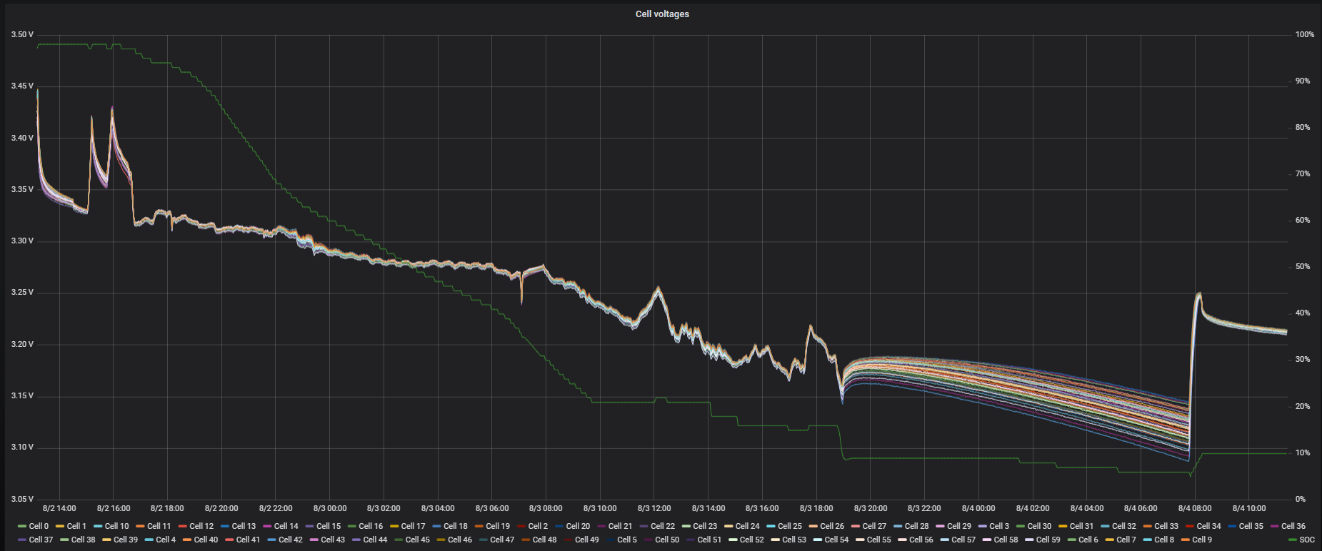Click the Cell 1 color swatch
Viewport: 1322px width, 551px height.
[x=60, y=526]
